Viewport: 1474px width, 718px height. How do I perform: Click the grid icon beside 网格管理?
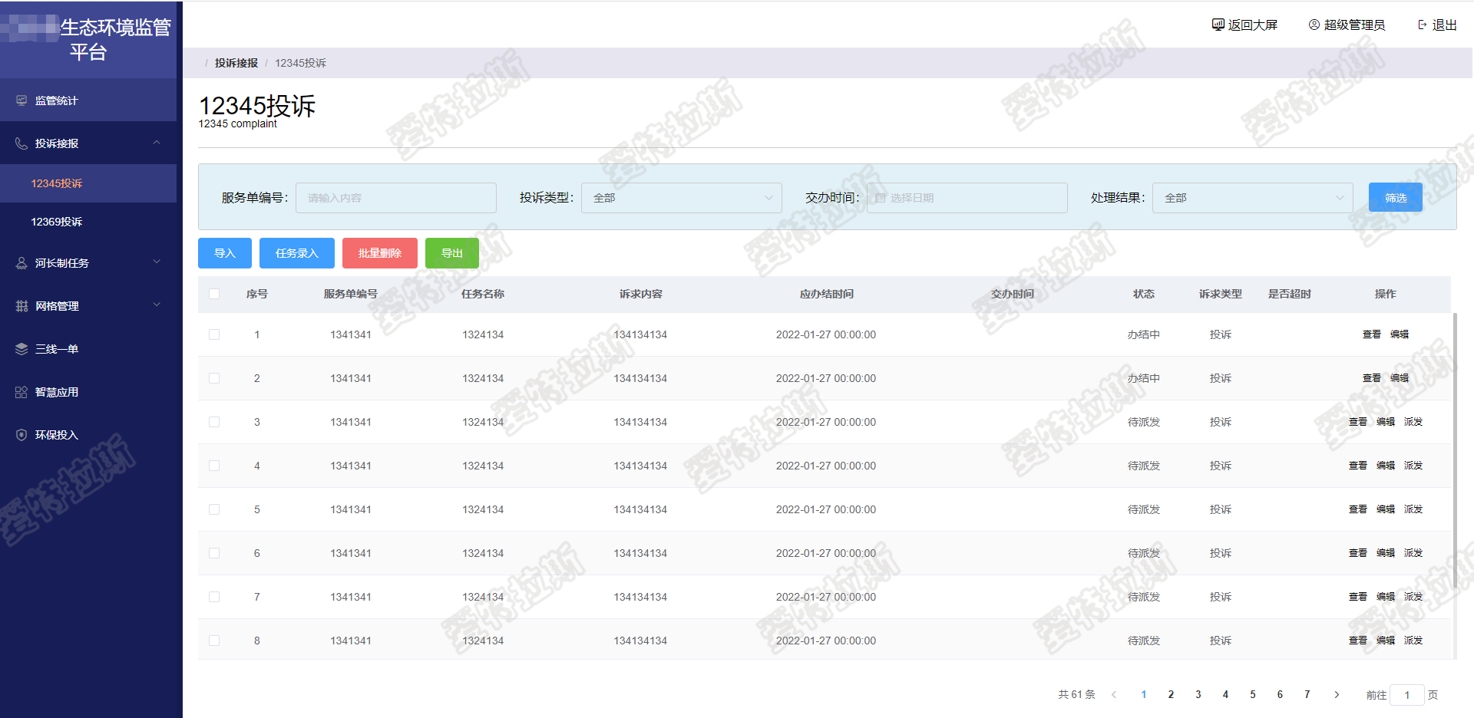(x=21, y=306)
